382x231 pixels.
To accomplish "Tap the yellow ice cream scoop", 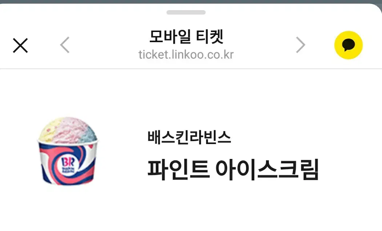I will click(49, 131).
